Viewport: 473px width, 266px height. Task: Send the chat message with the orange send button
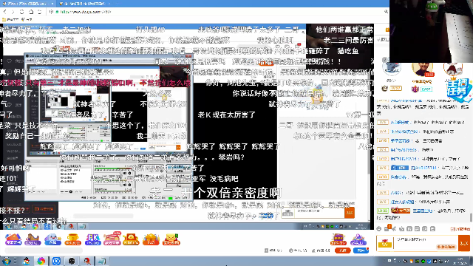pyautogui.click(x=464, y=243)
